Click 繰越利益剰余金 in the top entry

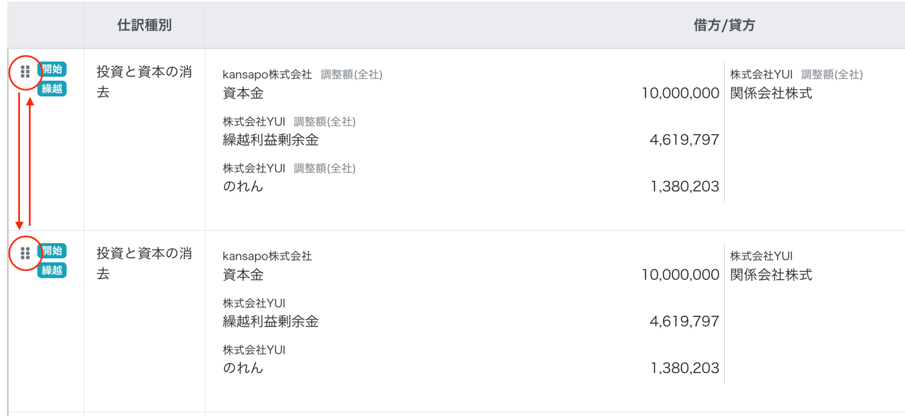tap(270, 140)
